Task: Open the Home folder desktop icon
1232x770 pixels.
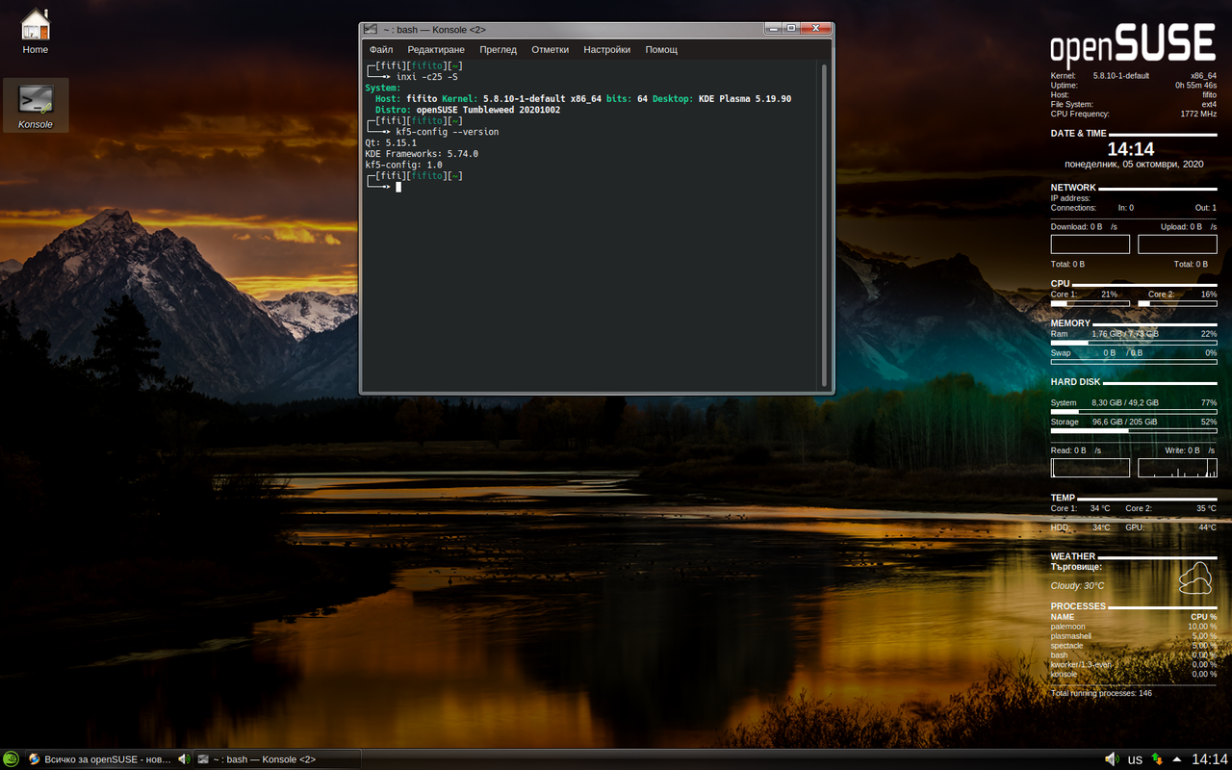Action: click(x=36, y=31)
